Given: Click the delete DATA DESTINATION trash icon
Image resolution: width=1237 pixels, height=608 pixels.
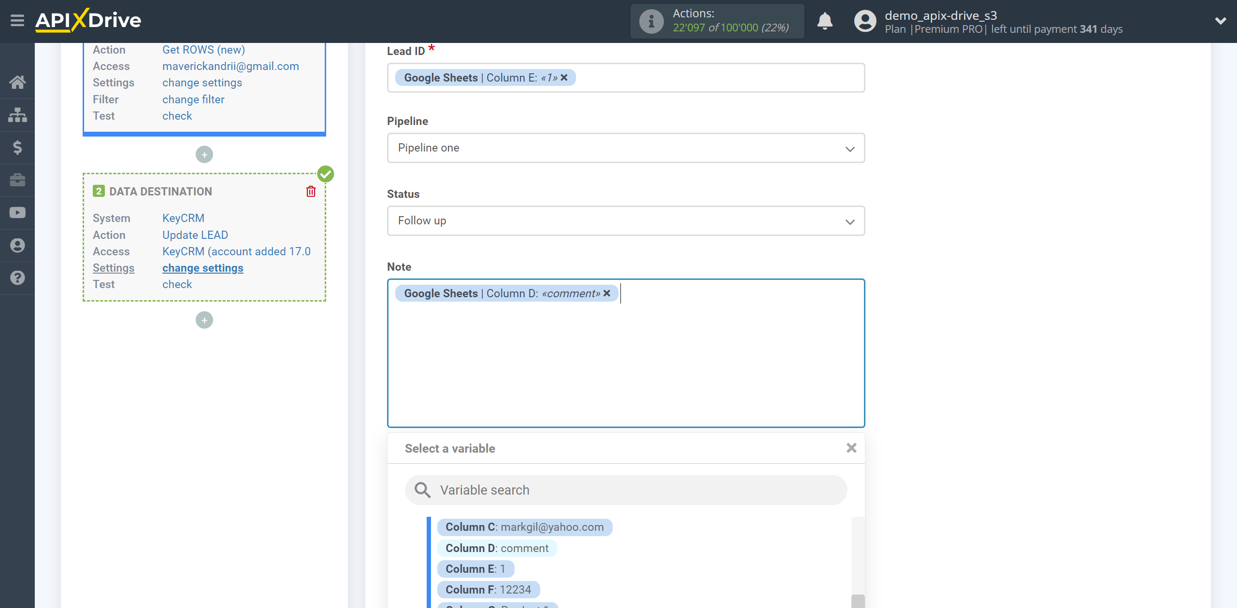Looking at the screenshot, I should [312, 192].
